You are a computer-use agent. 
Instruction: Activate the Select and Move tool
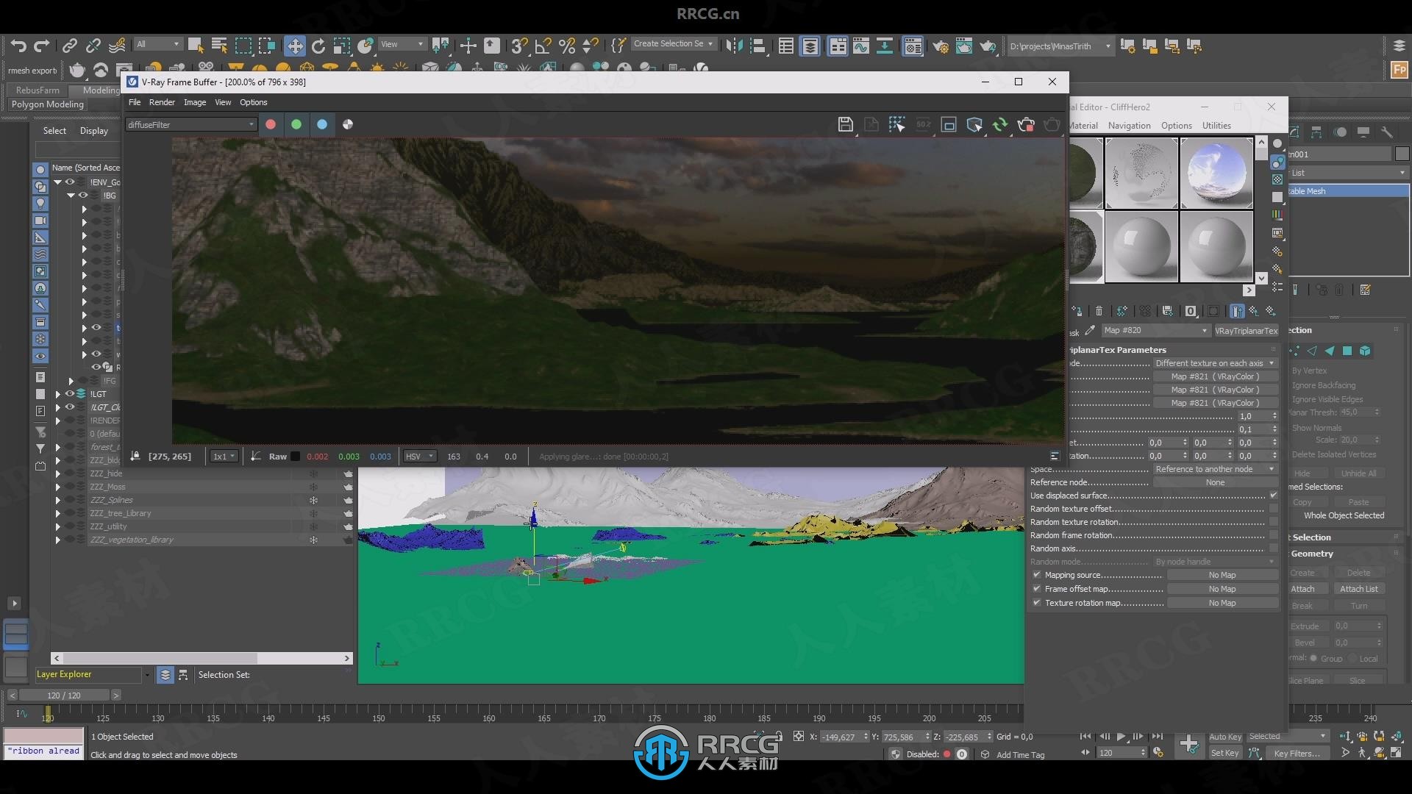pos(294,46)
